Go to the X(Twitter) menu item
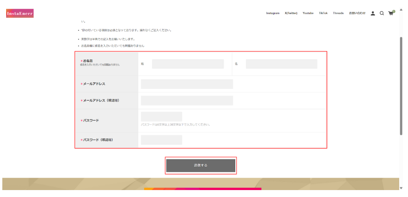The height and width of the screenshot is (197, 408). click(291, 13)
